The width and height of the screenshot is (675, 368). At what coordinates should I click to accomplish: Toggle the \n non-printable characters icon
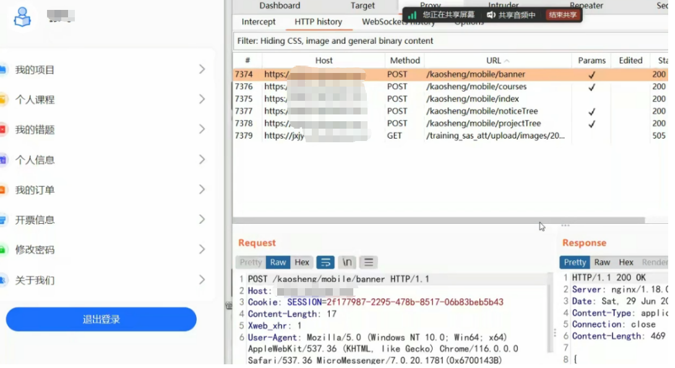(x=347, y=262)
